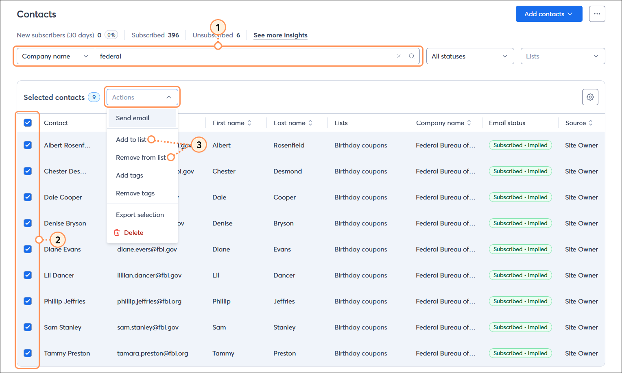The image size is (622, 373).
Task: Click email sam.stanley@fbi.gov
Action: click(x=148, y=327)
